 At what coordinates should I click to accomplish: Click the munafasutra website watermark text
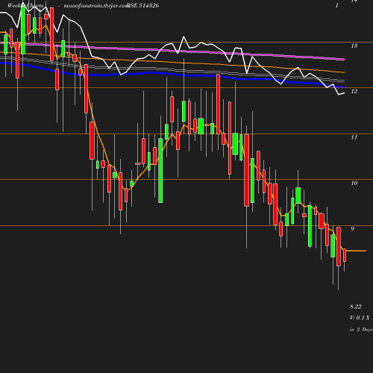point(96,6)
